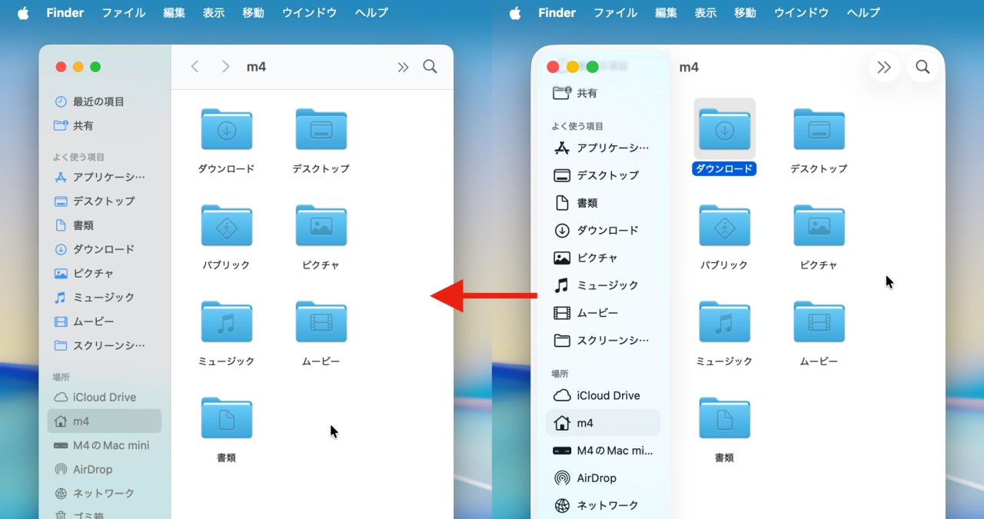984x519 pixels.
Task: Open the ミュージック folder icon
Action: [226, 321]
